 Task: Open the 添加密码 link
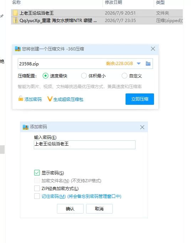tap(33, 99)
